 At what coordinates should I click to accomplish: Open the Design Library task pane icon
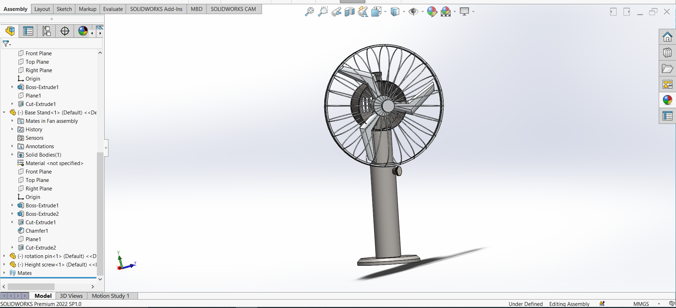pos(667,53)
